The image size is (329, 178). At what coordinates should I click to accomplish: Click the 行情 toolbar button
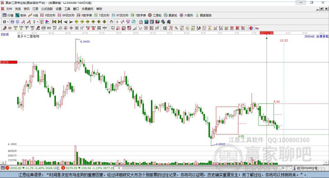(x=8, y=15)
